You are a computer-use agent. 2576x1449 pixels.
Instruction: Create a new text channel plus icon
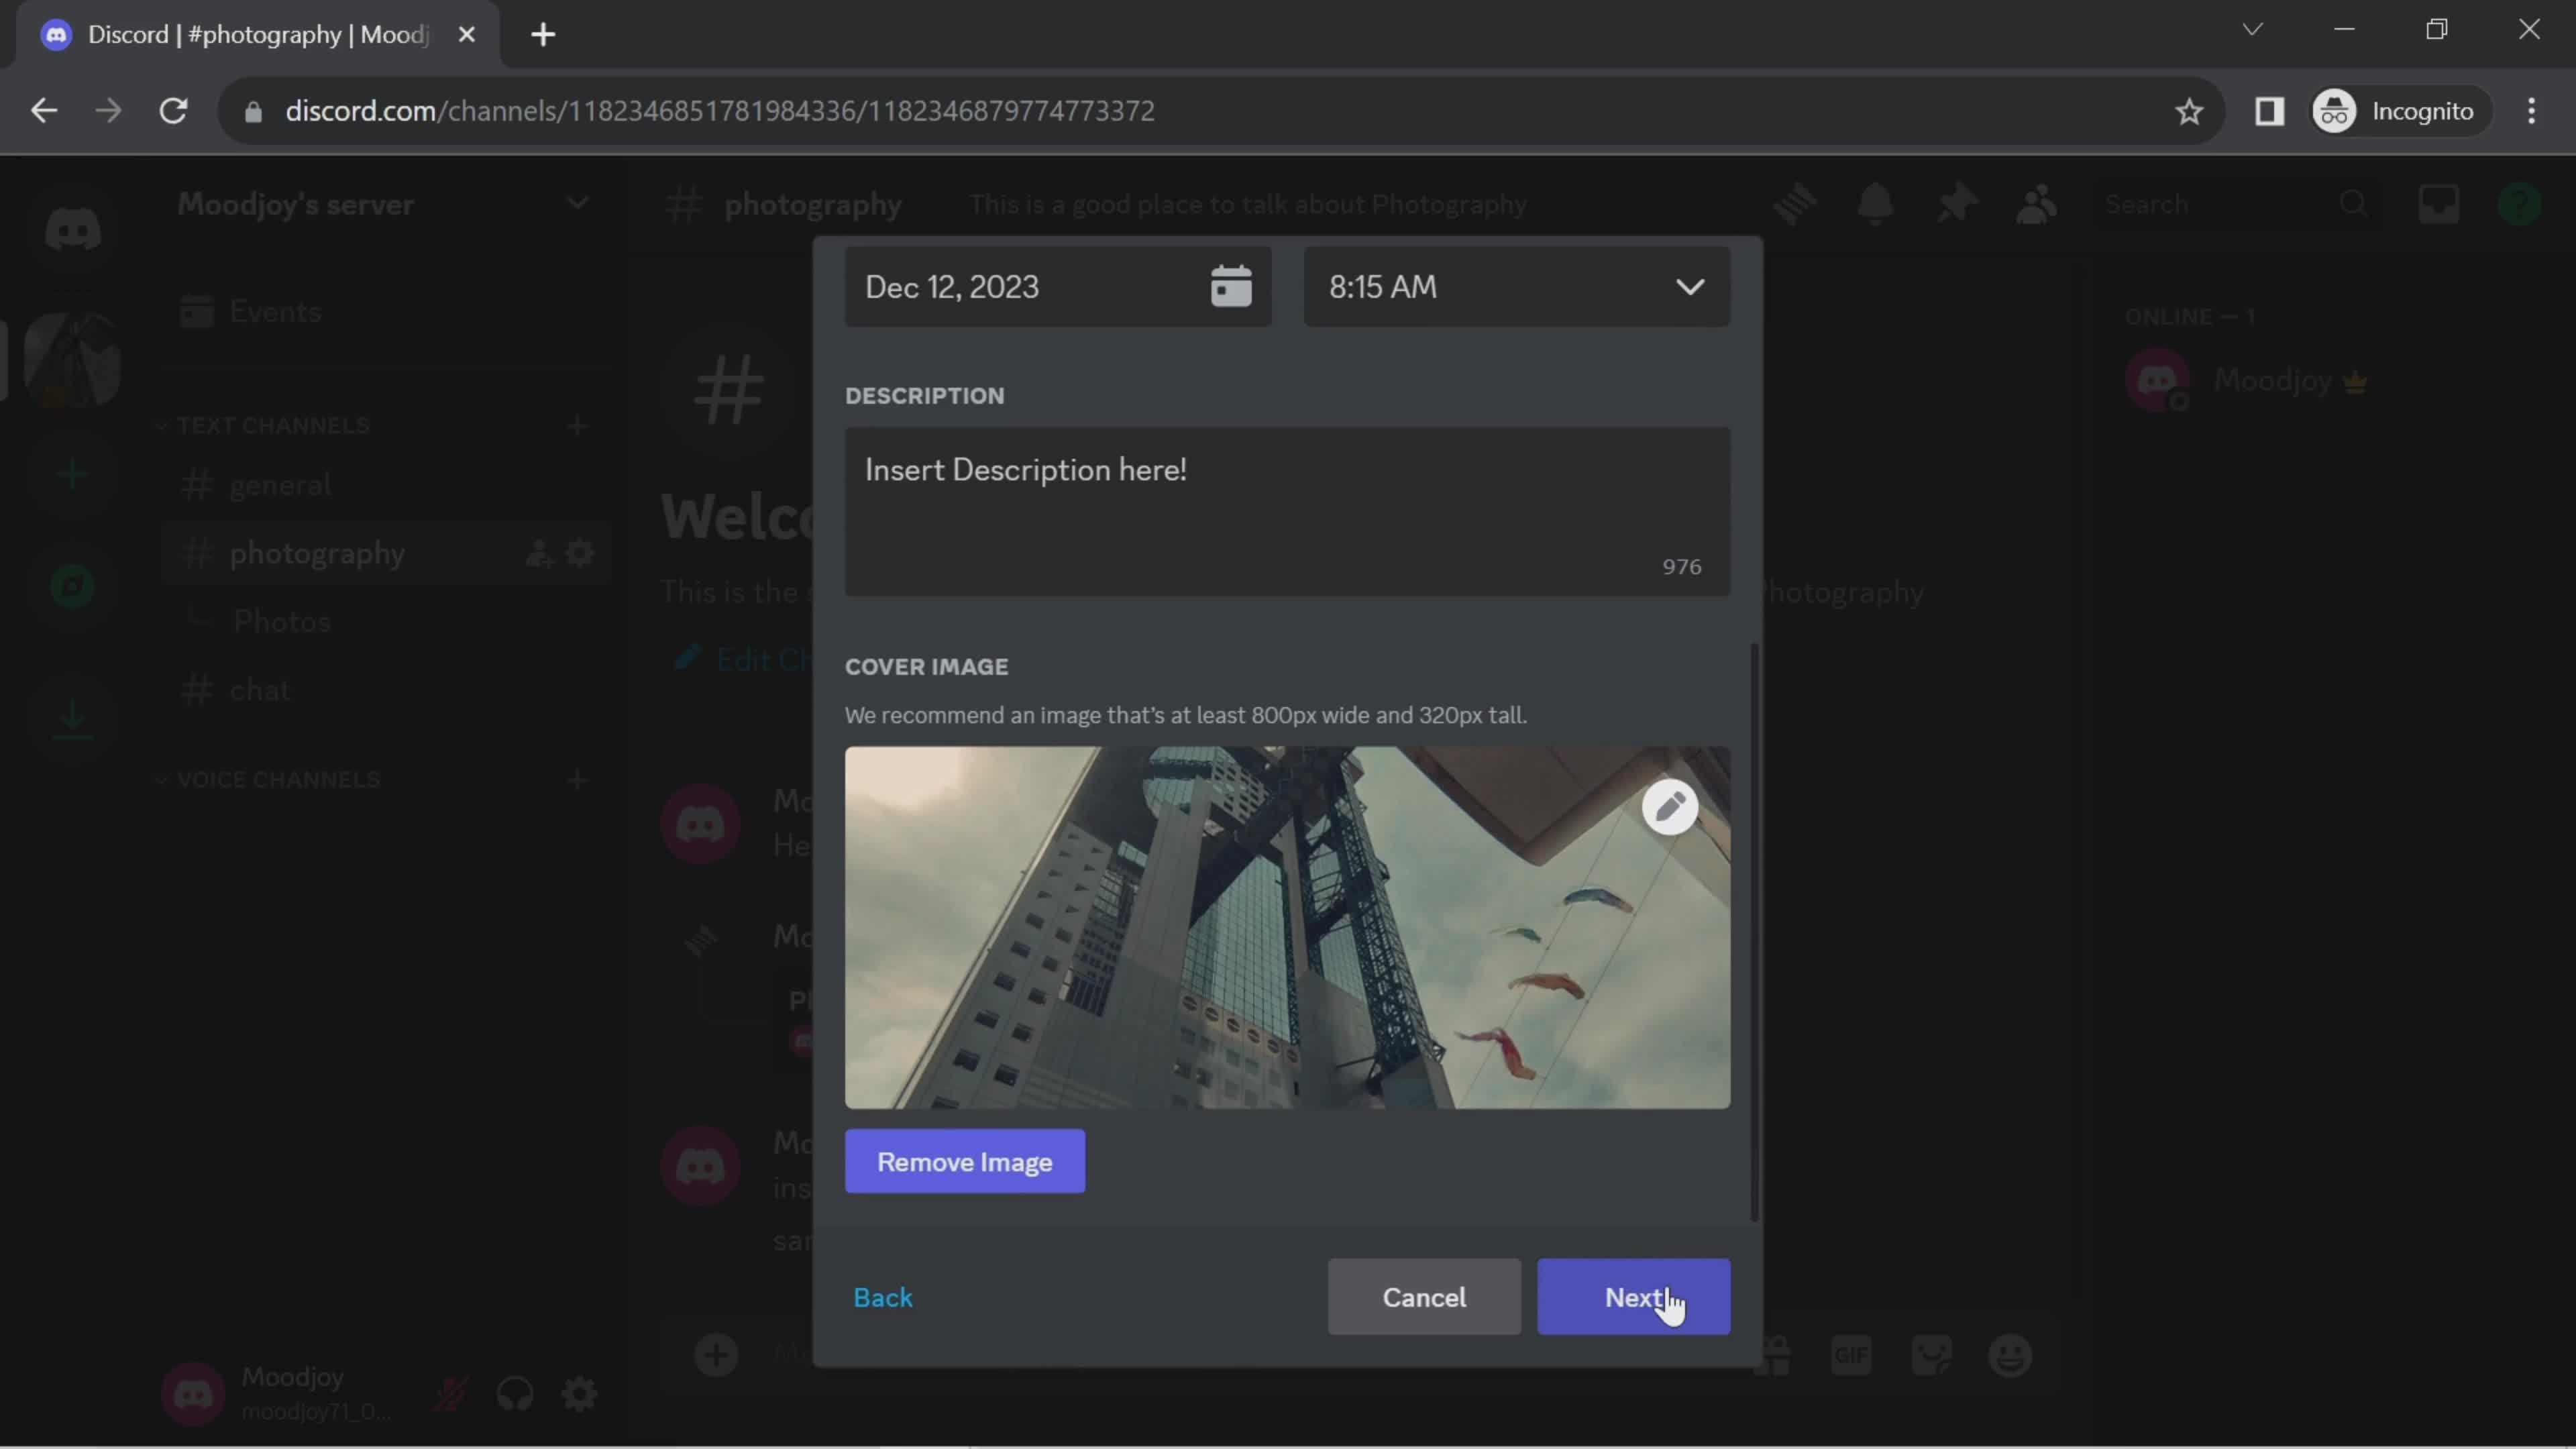coord(577,425)
